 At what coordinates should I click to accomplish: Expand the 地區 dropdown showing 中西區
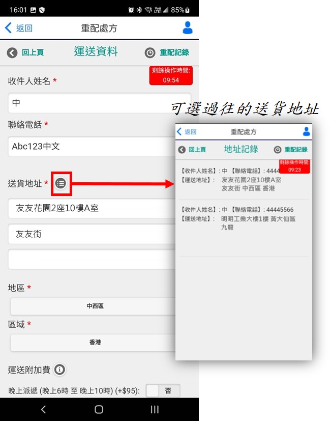point(94,306)
